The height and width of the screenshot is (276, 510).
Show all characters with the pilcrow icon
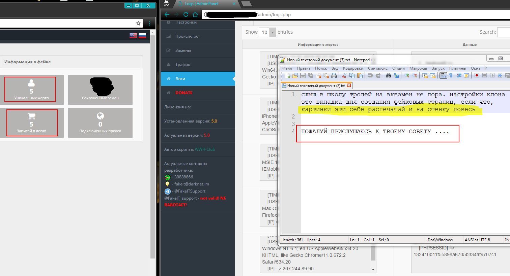[451, 75]
